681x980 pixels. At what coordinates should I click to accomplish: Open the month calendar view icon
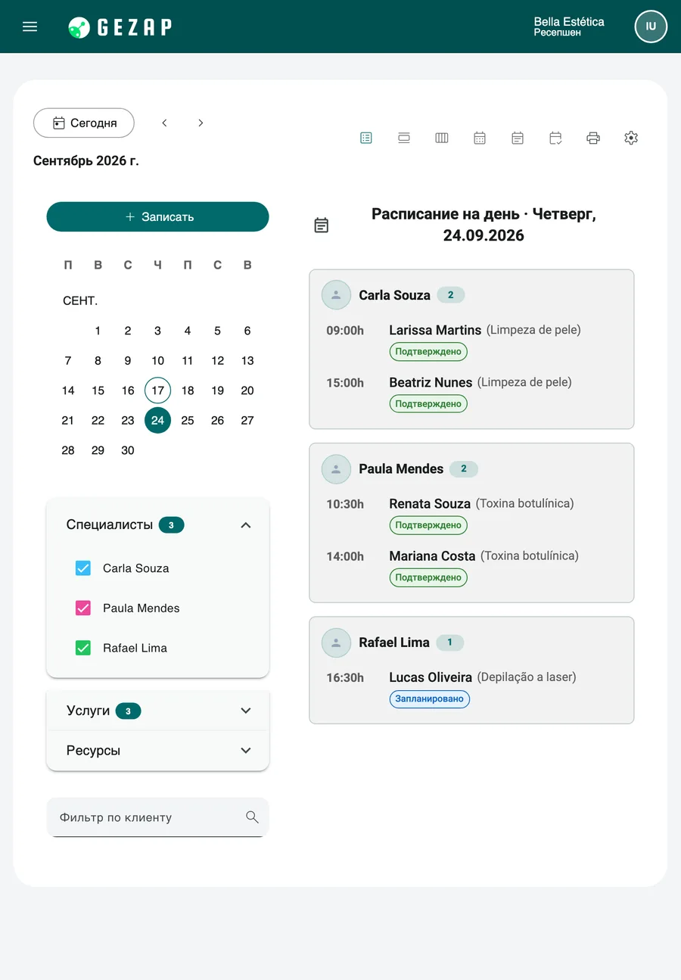pyautogui.click(x=480, y=138)
